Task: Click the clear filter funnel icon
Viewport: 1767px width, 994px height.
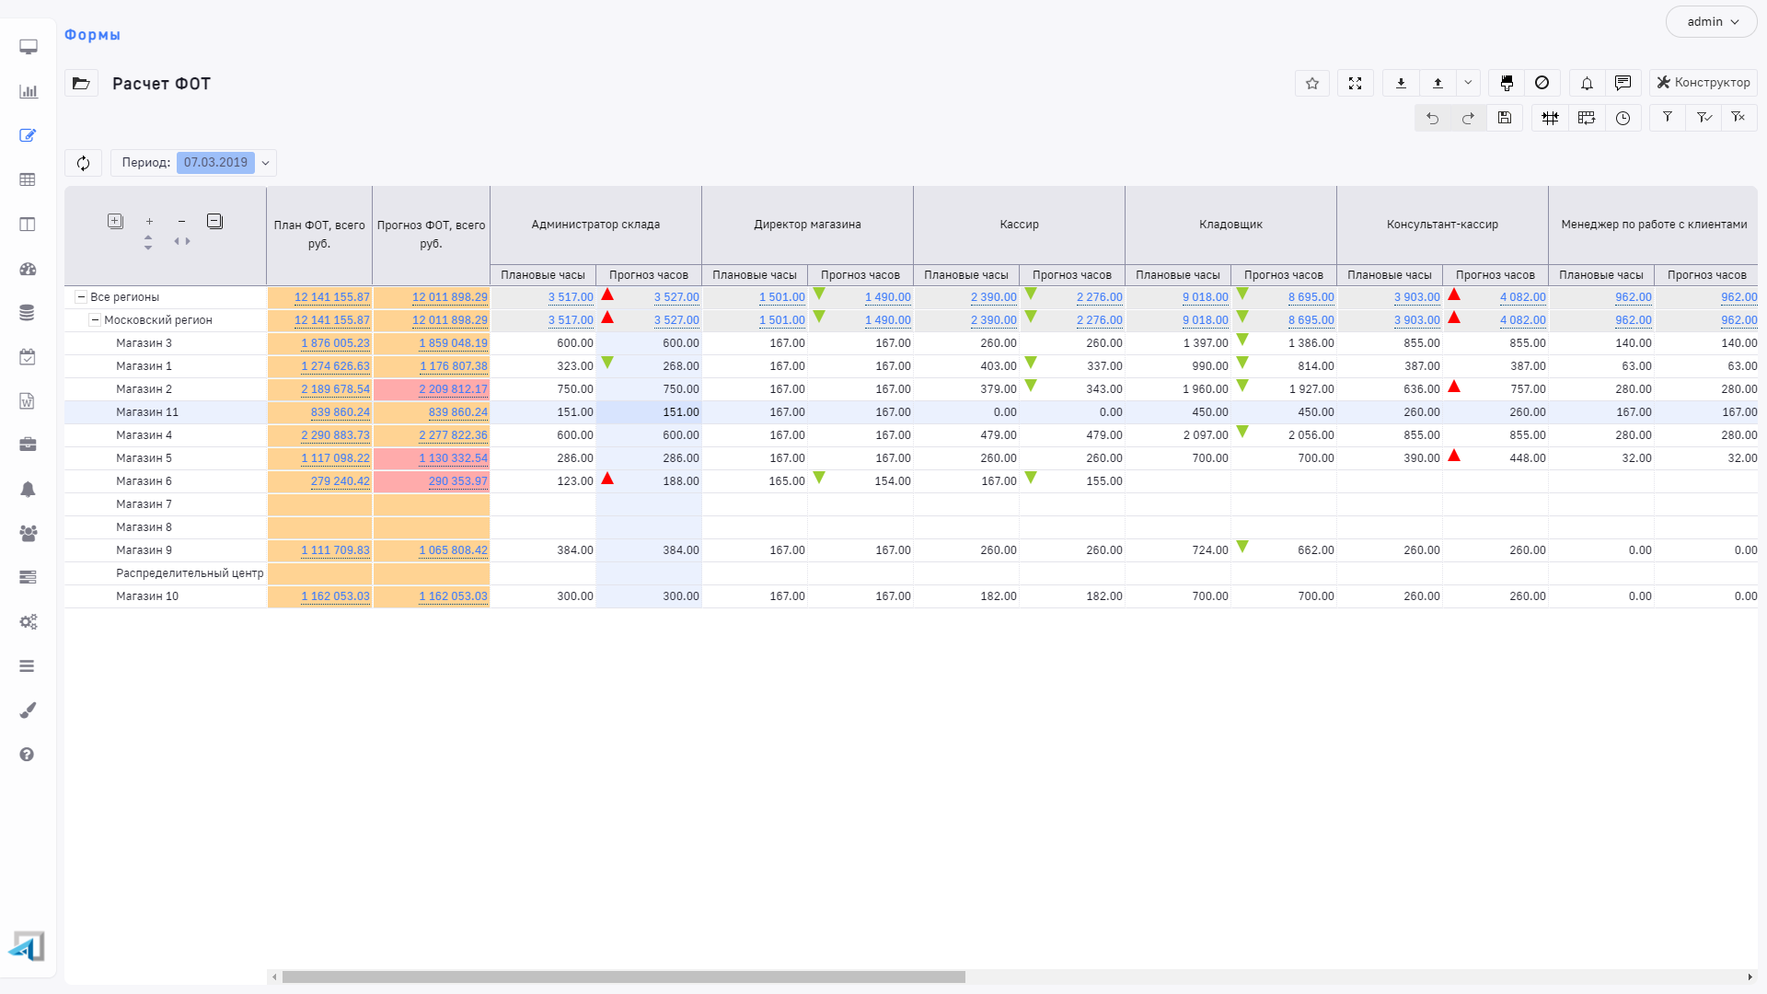Action: pyautogui.click(x=1738, y=118)
